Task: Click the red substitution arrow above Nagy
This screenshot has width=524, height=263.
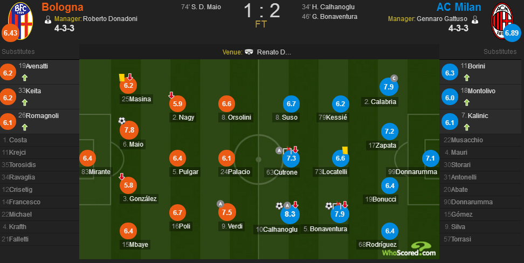Action: pos(171,95)
